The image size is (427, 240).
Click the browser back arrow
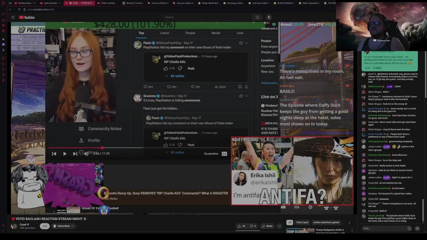[x=10, y=9]
